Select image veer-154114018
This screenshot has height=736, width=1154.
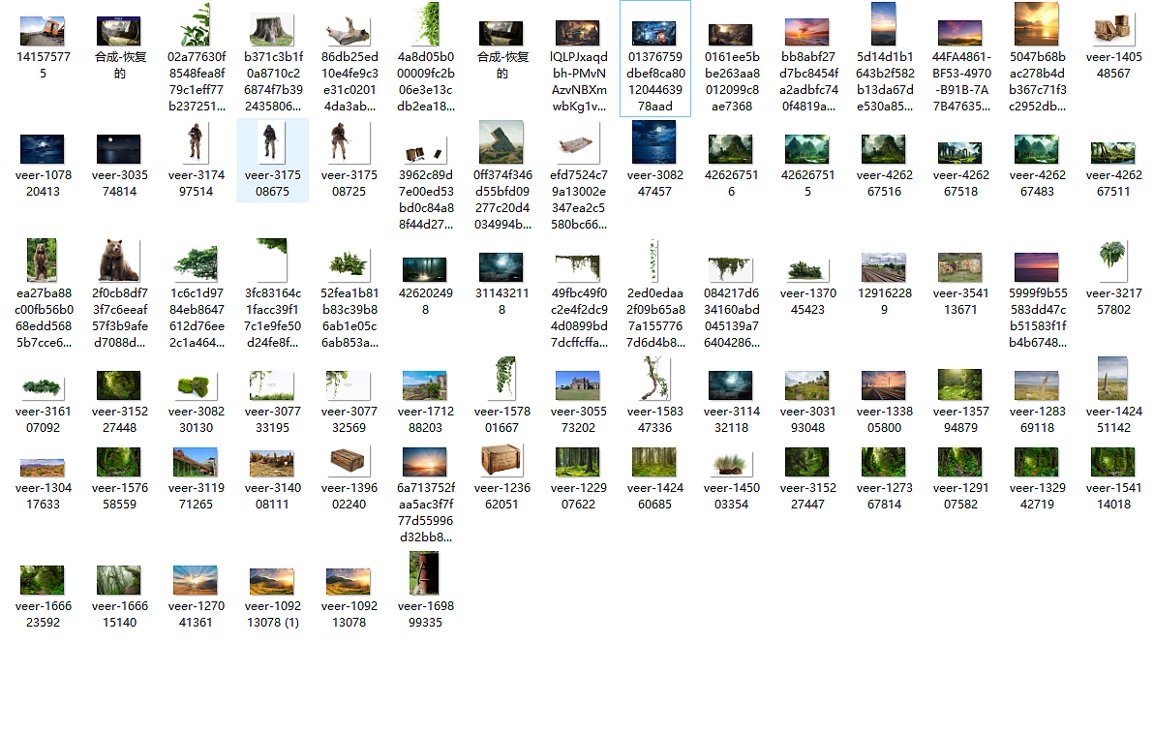click(x=1113, y=462)
